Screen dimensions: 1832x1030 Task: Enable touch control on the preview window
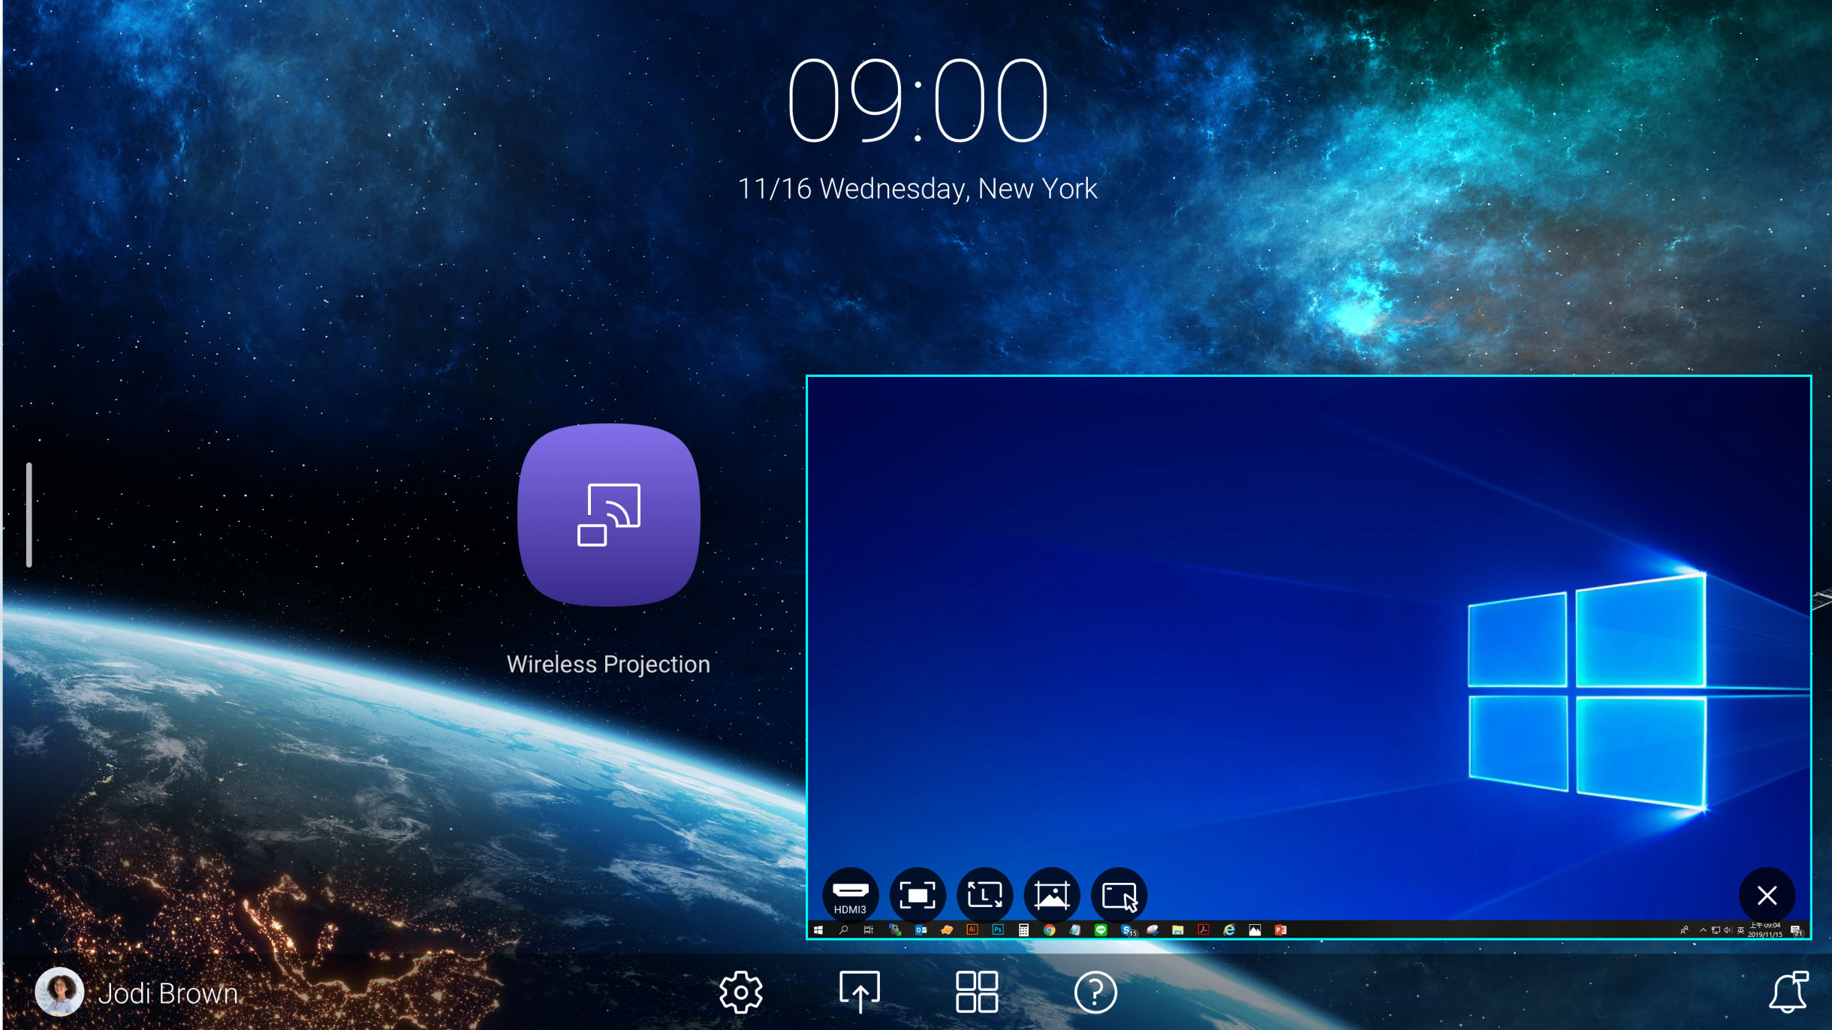pos(1119,896)
